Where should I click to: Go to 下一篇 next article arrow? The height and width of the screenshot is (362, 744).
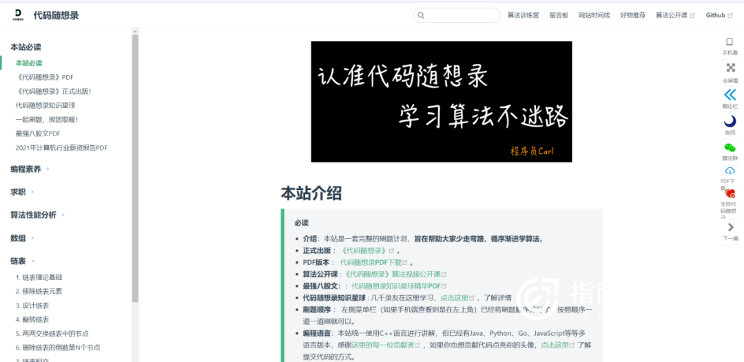[730, 227]
